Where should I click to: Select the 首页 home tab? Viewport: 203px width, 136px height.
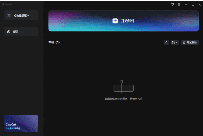pyautogui.click(x=21, y=32)
